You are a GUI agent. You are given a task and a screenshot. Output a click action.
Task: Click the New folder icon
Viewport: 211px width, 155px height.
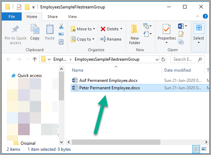click(x=134, y=29)
